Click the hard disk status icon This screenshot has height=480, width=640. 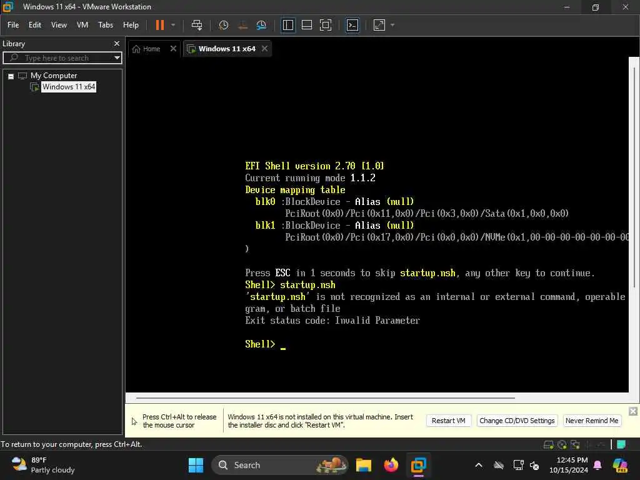[548, 444]
